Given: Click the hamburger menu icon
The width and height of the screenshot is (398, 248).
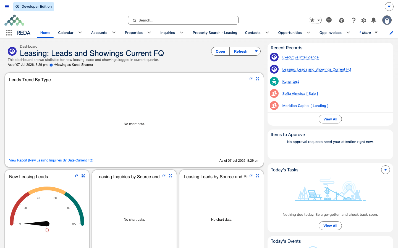Looking at the screenshot, I should [7, 7].
